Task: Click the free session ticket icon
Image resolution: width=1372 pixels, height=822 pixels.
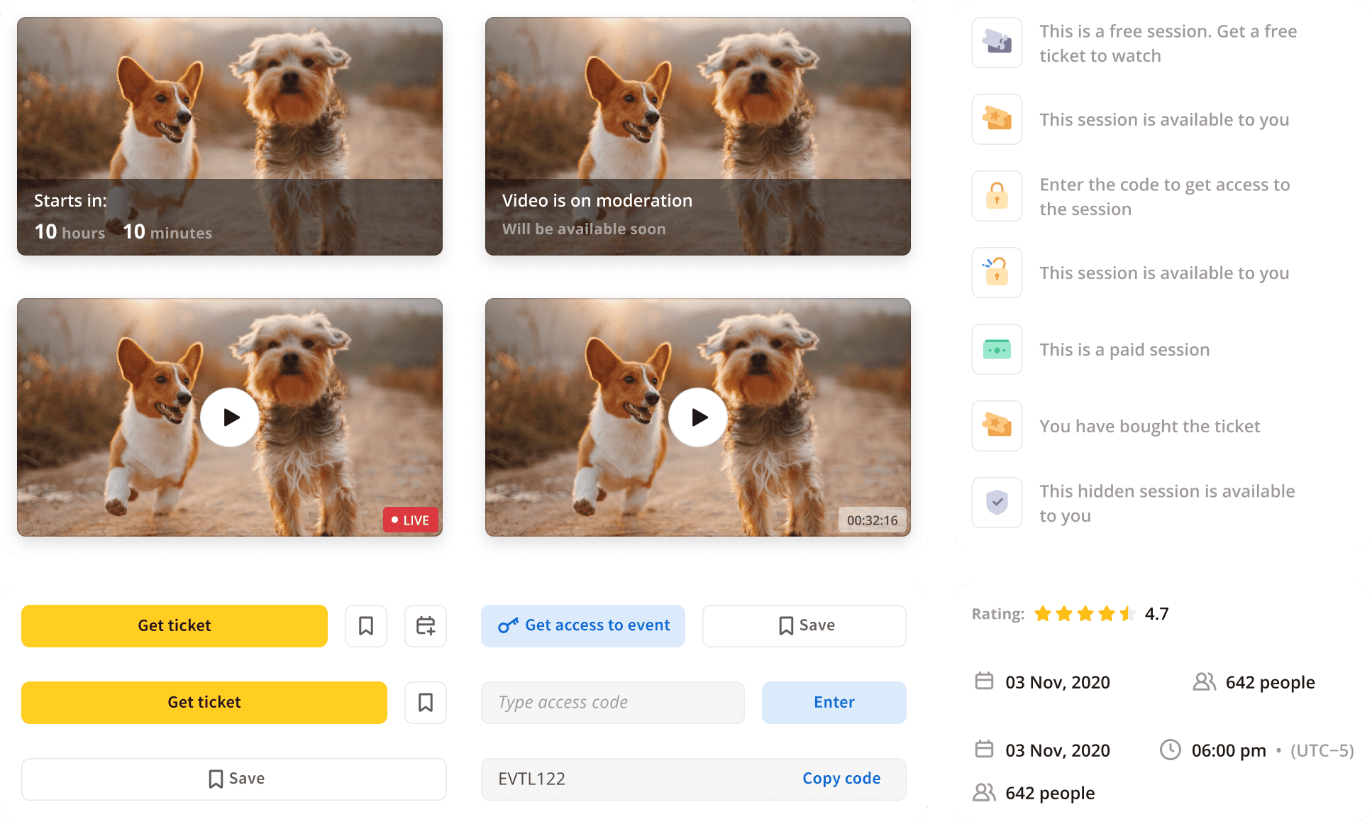Action: click(x=997, y=43)
